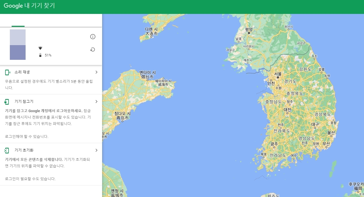Click the Play Sound phone ringing icon
The height and width of the screenshot is (197, 364).
[x=7, y=72]
